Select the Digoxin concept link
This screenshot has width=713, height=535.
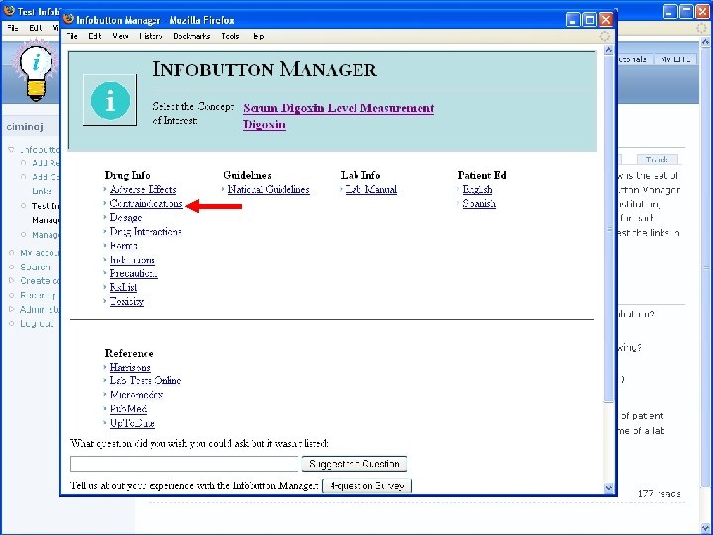pos(264,124)
